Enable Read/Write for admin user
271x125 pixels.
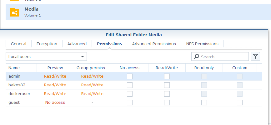[x=167, y=76]
